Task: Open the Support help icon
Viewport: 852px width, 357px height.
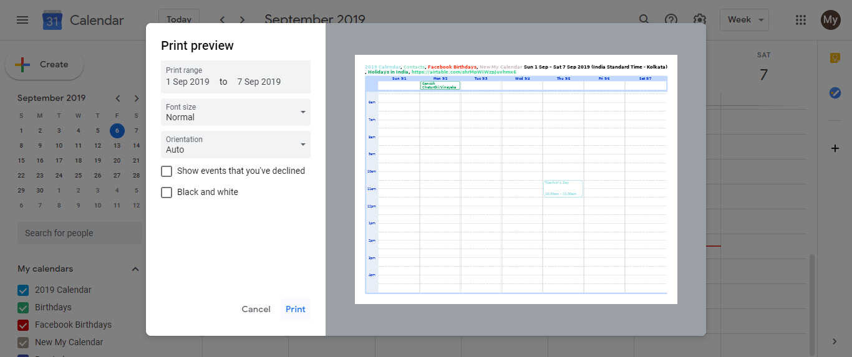Action: click(671, 20)
